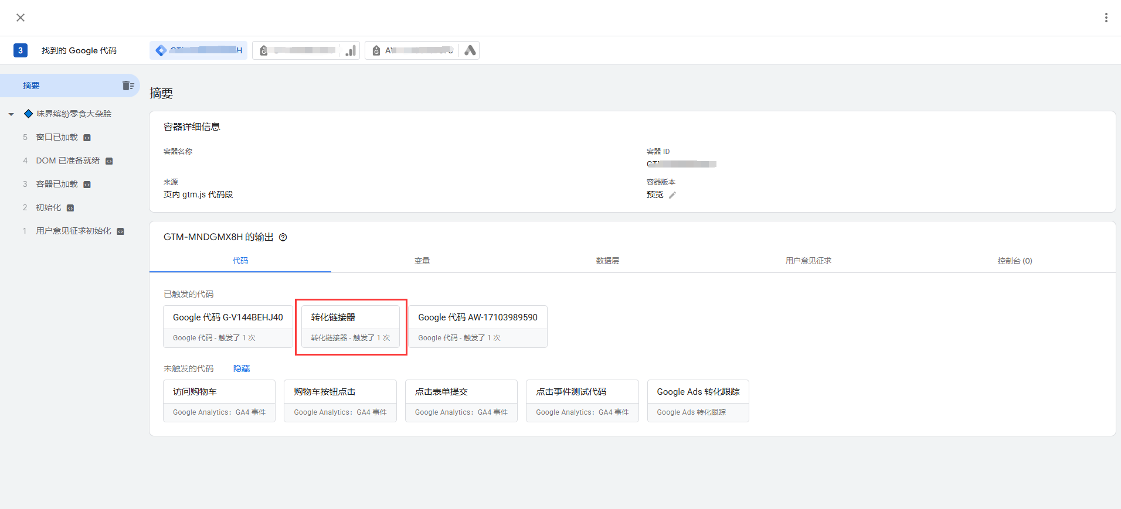Click the code icon beside 窗口已加载
Image resolution: width=1121 pixels, height=509 pixels.
(87, 138)
